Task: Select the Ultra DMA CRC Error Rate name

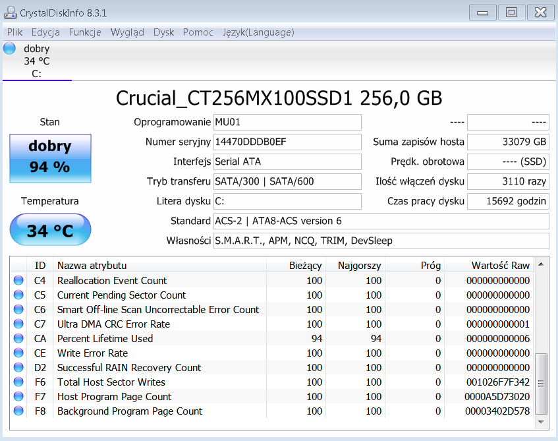Action: (x=113, y=324)
